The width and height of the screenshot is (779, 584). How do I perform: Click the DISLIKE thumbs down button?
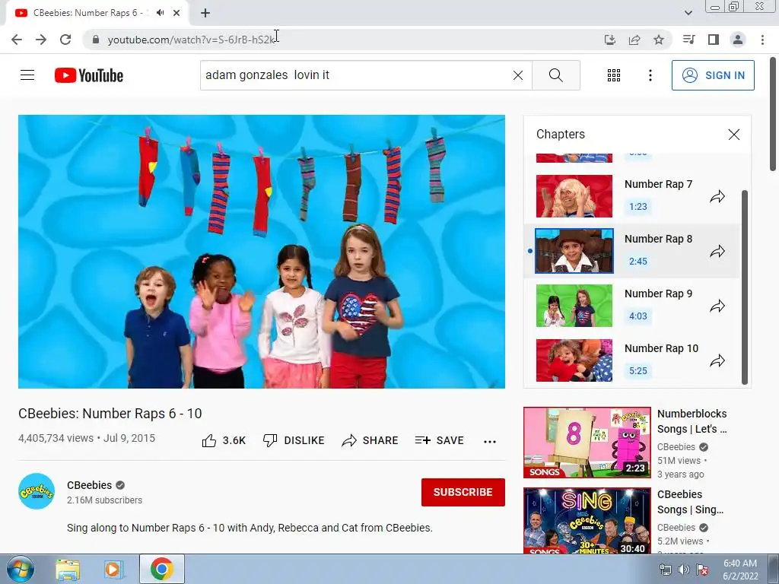pos(294,440)
